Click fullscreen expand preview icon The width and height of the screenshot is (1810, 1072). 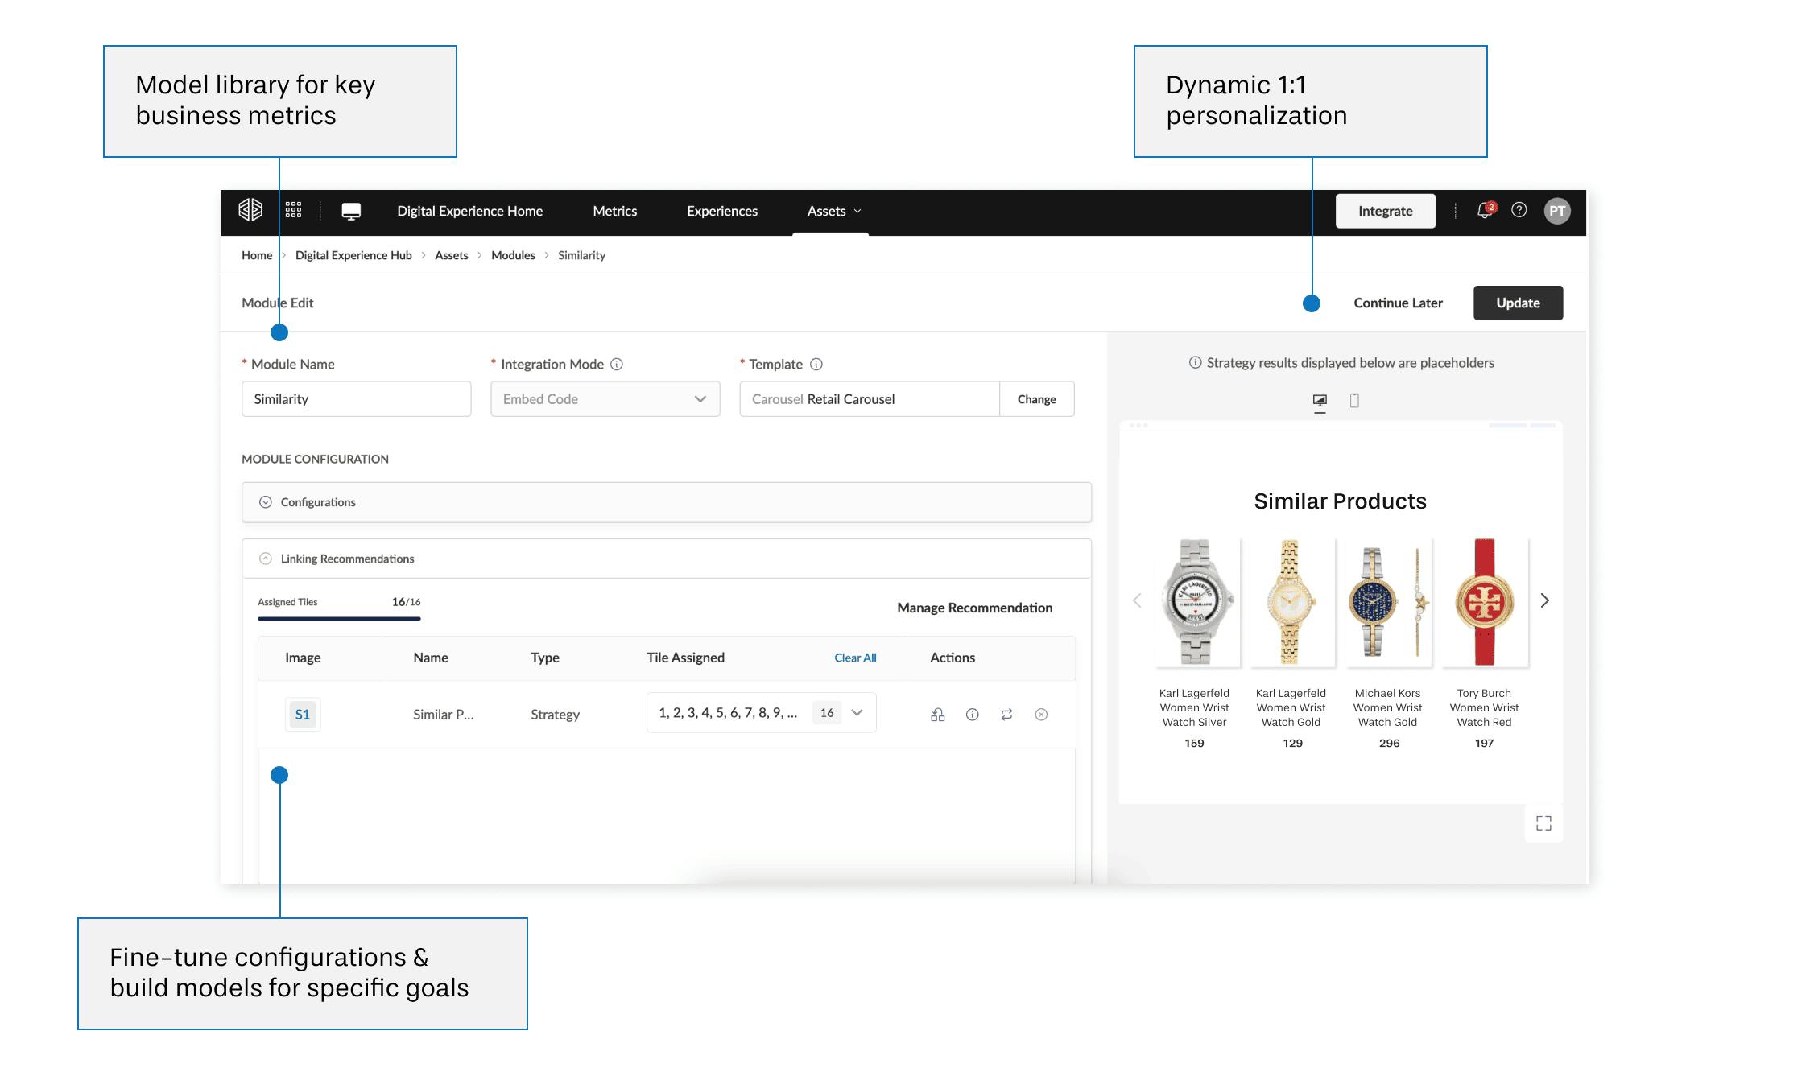click(x=1543, y=823)
